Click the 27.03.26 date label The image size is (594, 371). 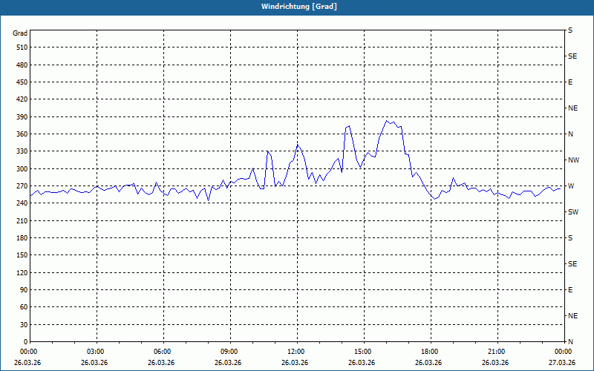coord(562,362)
